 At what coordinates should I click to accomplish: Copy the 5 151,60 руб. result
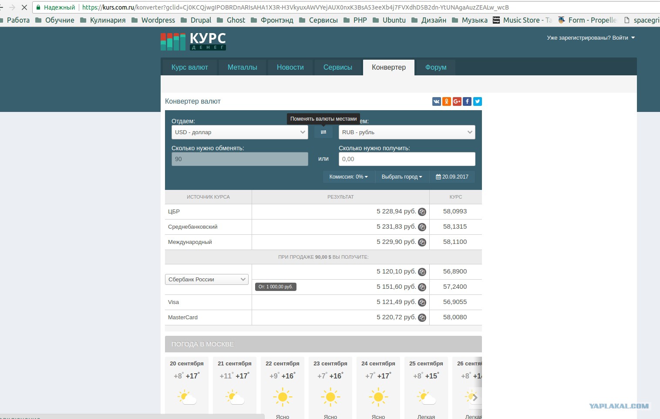tap(422, 287)
